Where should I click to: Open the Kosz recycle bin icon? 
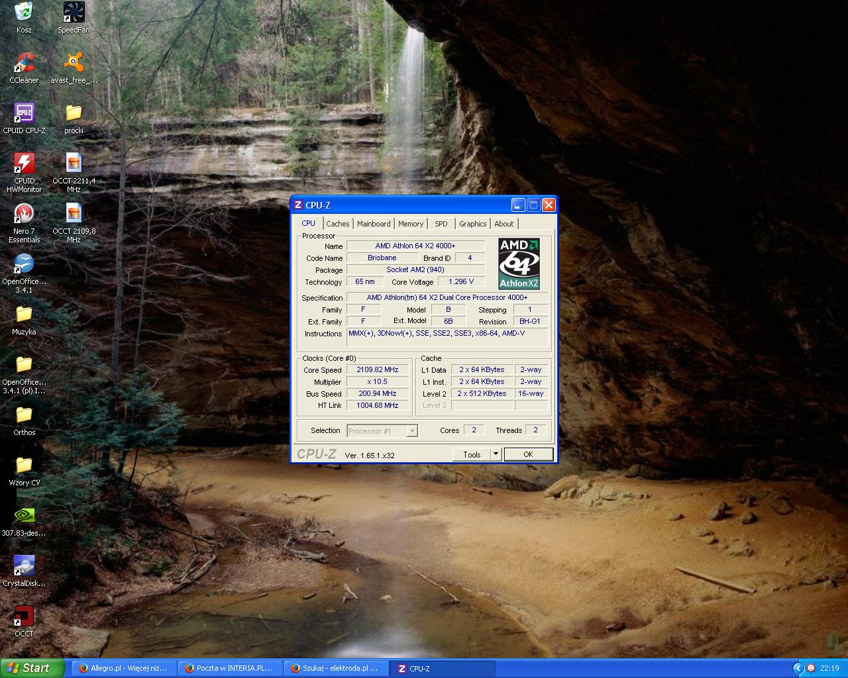24,12
